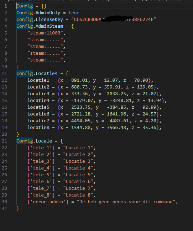Select line number 3 with LicenseKey
Viewport: 193px width, 231px height.
pyautogui.click(x=6, y=20)
